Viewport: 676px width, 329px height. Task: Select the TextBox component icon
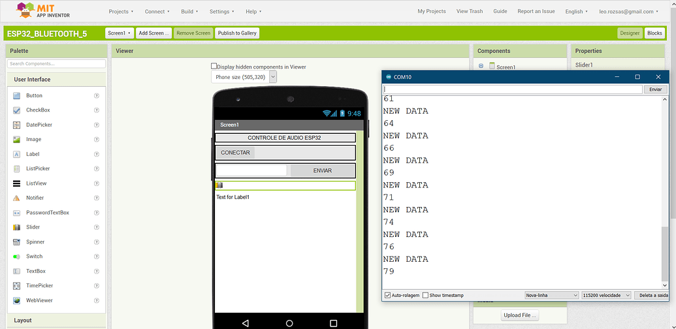17,272
